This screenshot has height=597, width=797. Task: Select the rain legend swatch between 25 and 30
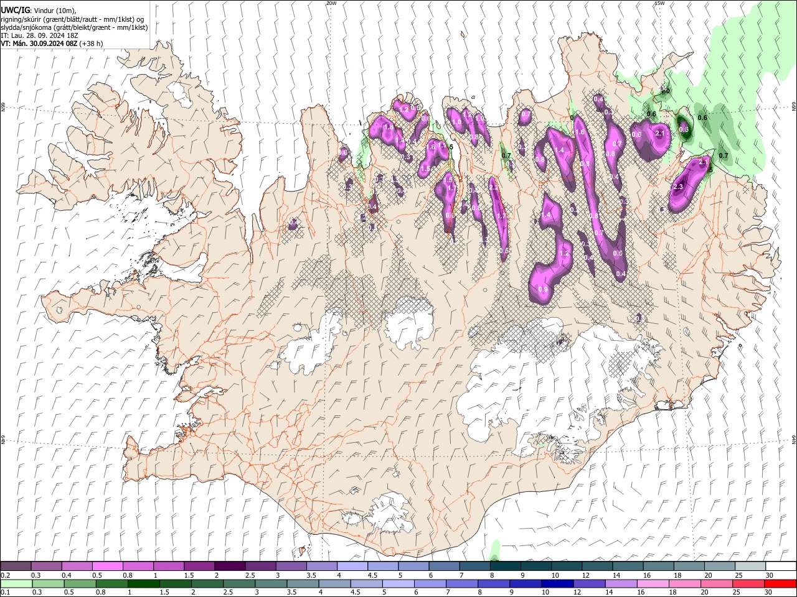(747, 583)
